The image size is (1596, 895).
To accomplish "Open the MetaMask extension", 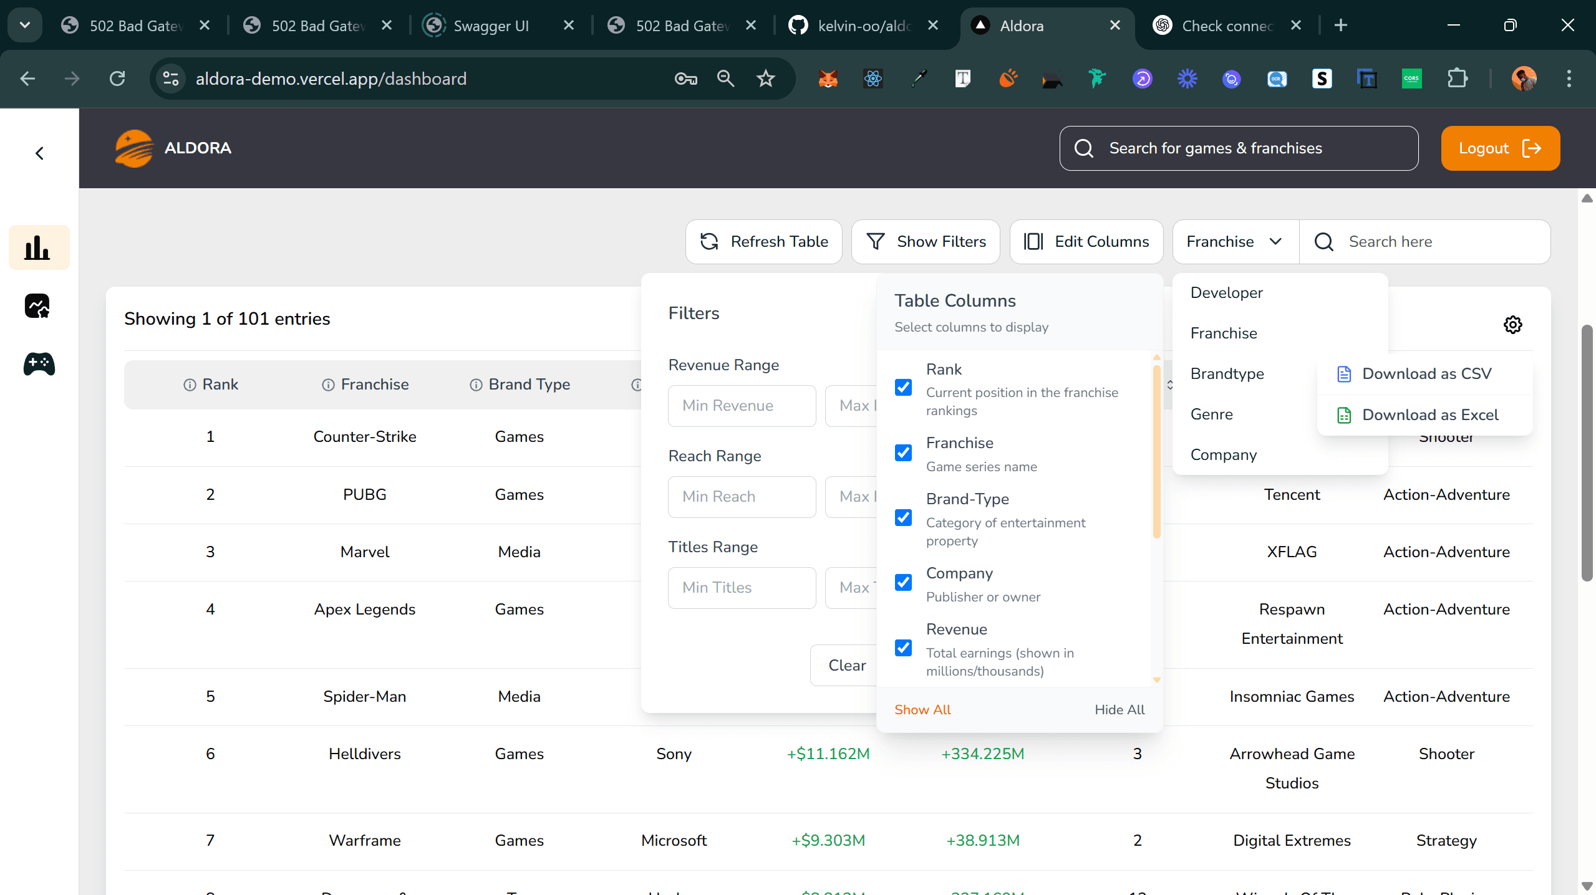I will [x=827, y=79].
